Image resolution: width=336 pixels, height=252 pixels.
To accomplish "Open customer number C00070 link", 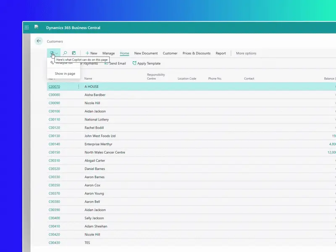I will [54, 87].
